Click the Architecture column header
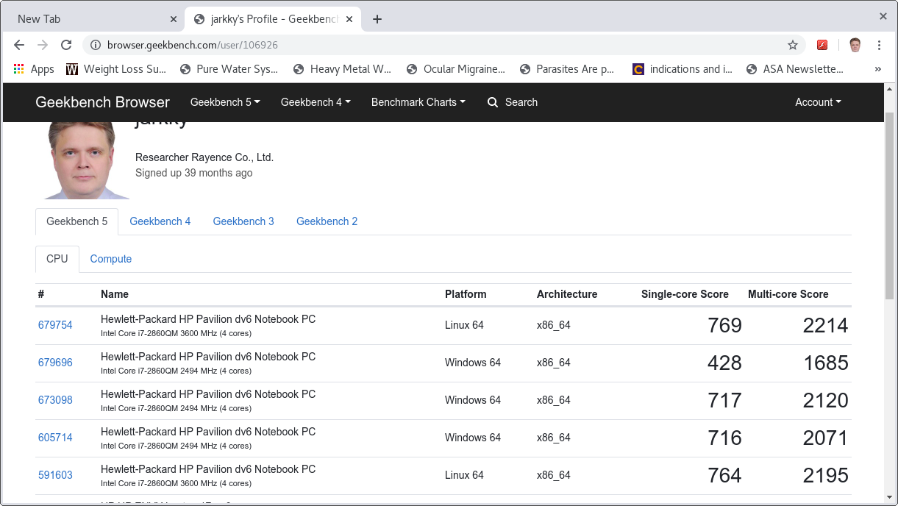Image resolution: width=898 pixels, height=506 pixels. pos(567,294)
